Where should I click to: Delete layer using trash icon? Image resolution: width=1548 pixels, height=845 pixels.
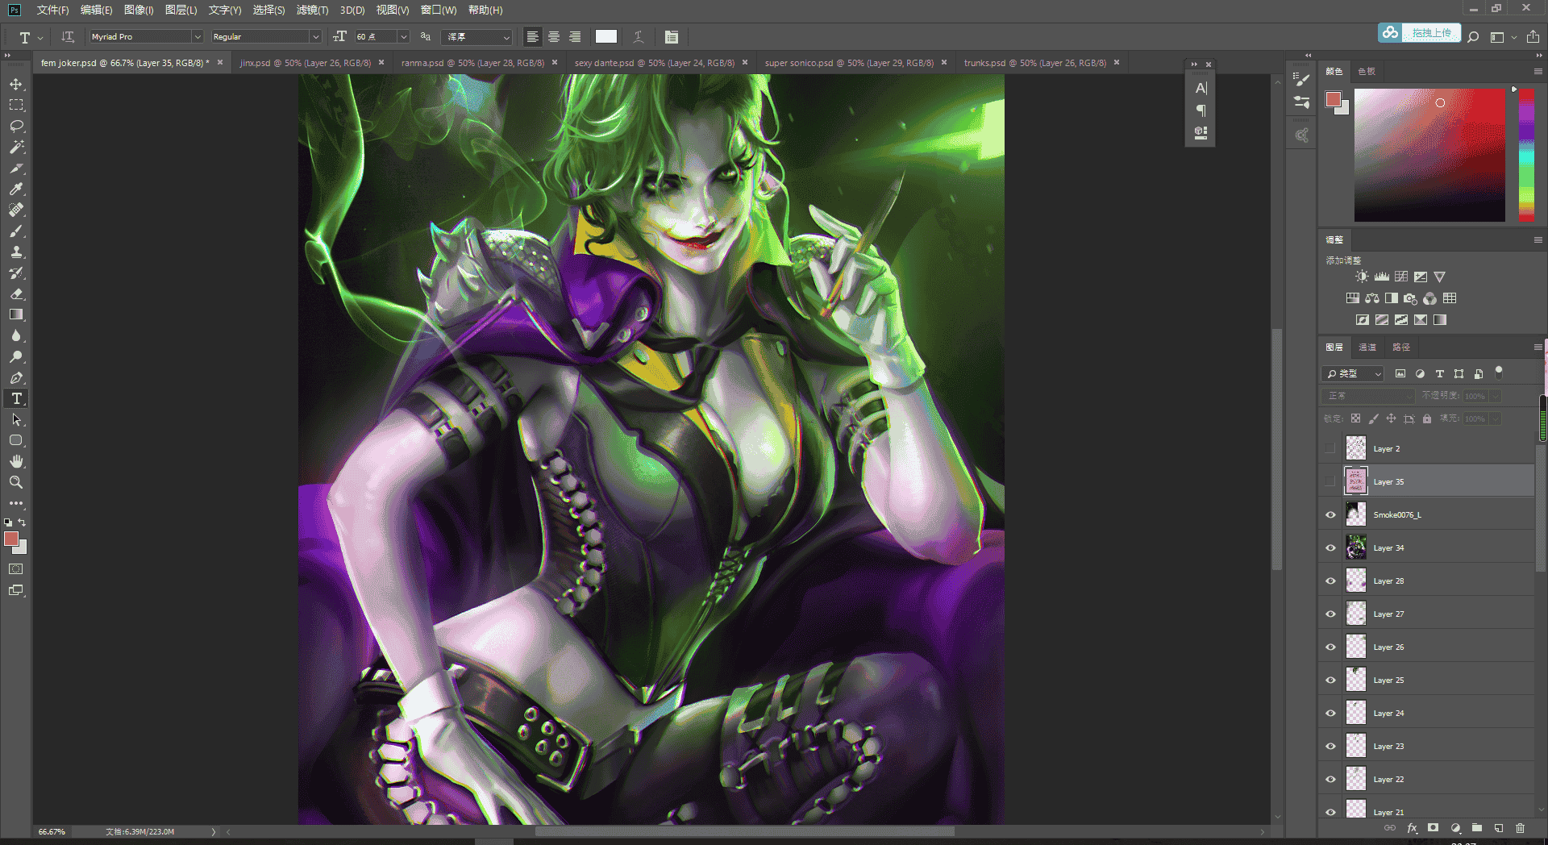pos(1520,828)
